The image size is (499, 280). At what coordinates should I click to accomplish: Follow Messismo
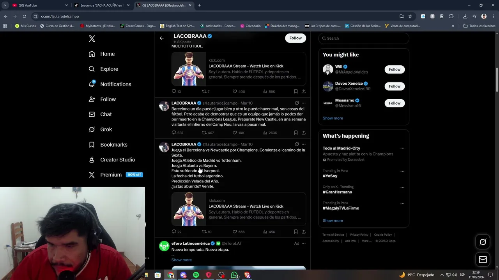click(395, 103)
